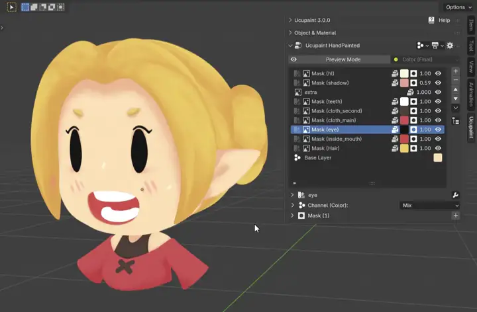Click the Mask (shadow) opacity value 0.59
Image resolution: width=477 pixels, height=312 pixels.
pos(425,83)
